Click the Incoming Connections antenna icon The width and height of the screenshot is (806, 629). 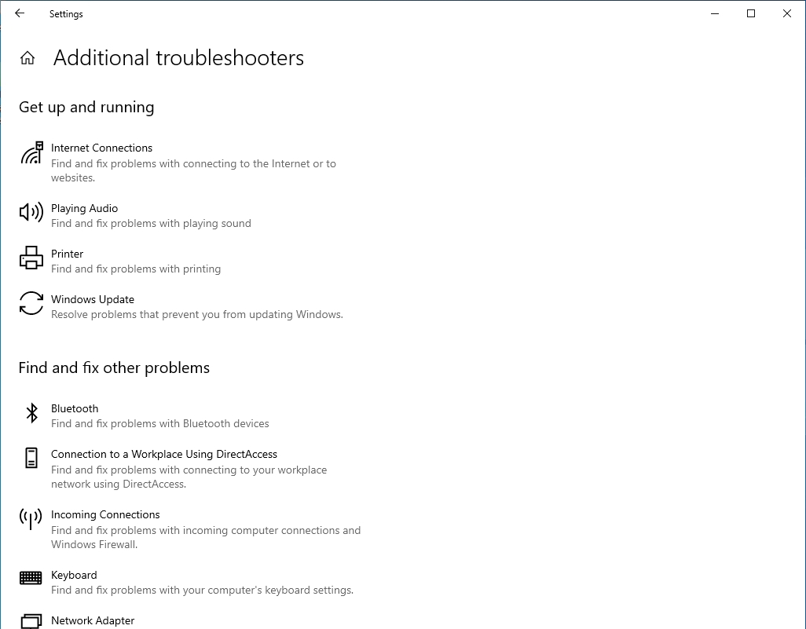pyautogui.click(x=31, y=518)
